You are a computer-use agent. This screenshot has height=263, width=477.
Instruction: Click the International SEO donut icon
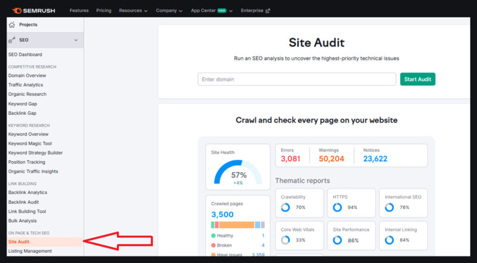[x=389, y=208]
